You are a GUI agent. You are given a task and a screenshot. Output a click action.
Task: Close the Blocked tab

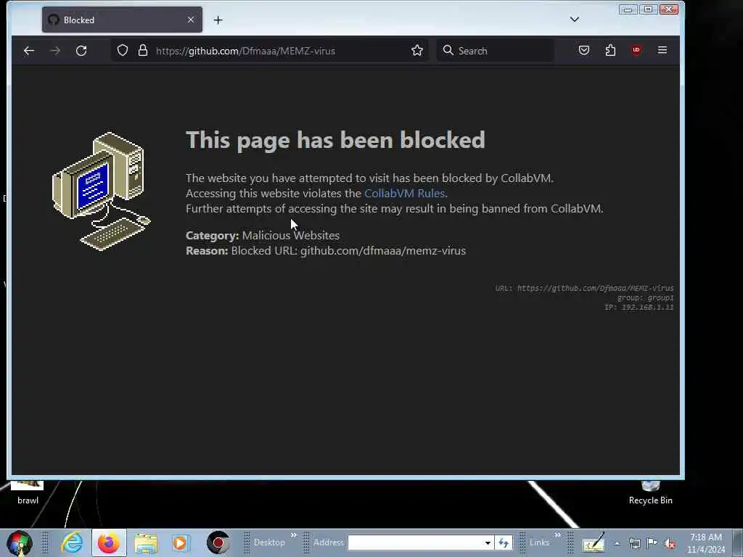click(x=191, y=20)
